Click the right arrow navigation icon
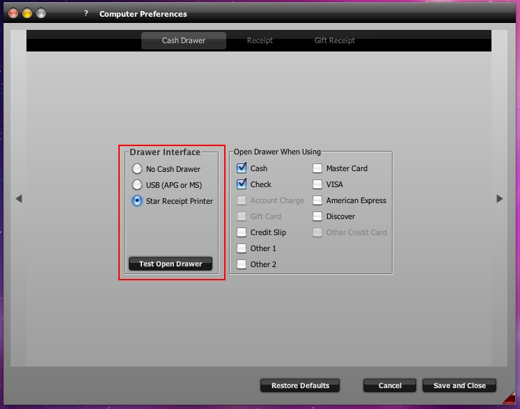 (499, 199)
